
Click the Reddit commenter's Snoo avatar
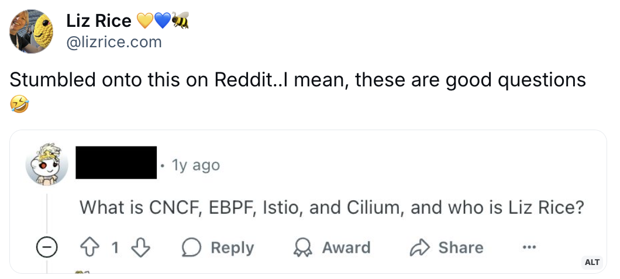(x=47, y=165)
